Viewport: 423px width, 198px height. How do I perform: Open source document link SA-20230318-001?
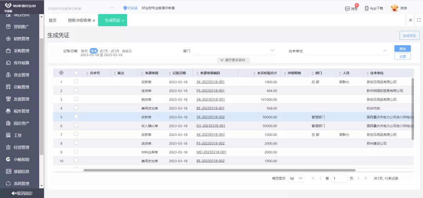click(211, 99)
